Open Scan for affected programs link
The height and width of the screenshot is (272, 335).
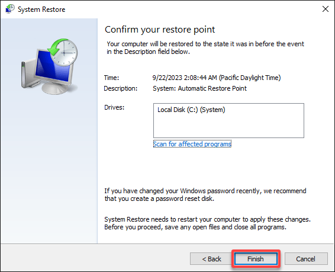[x=192, y=144]
